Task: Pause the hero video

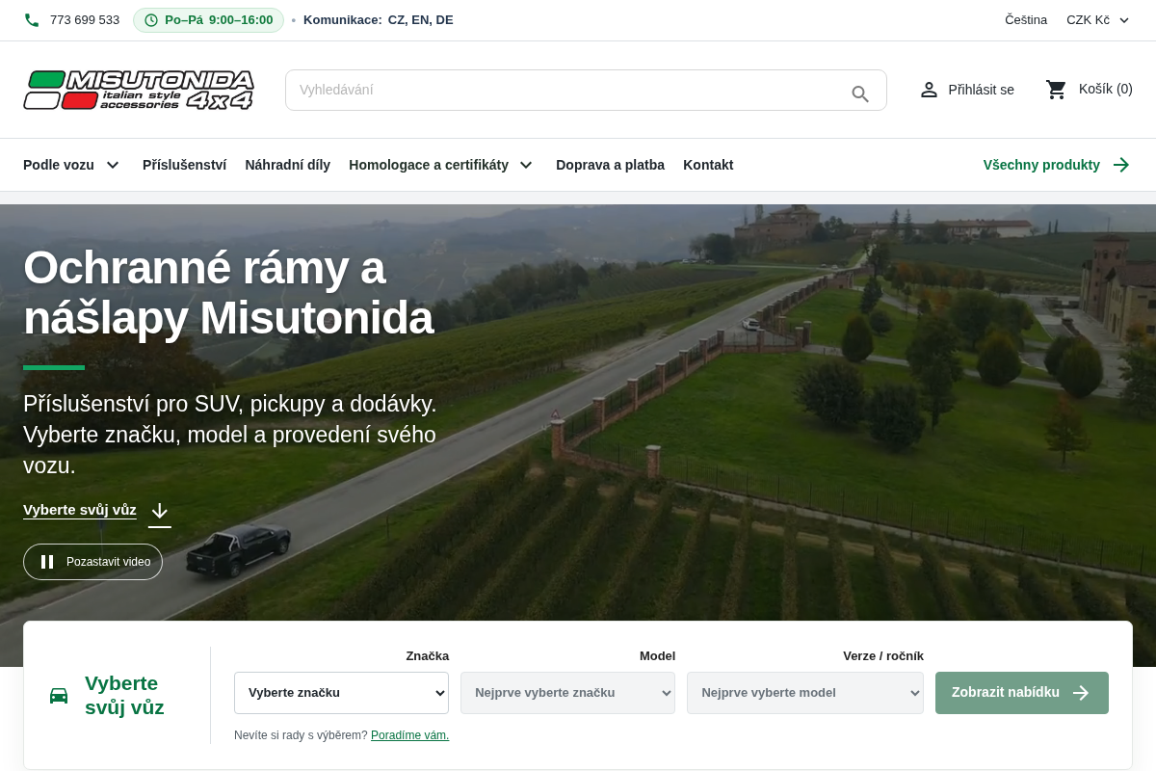Action: click(92, 562)
